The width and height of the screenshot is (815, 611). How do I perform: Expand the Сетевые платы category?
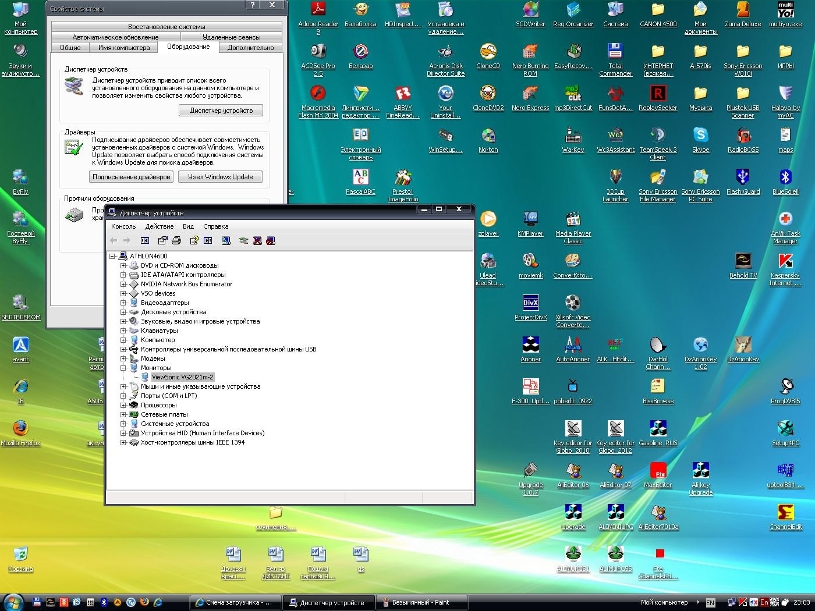pyautogui.click(x=123, y=414)
